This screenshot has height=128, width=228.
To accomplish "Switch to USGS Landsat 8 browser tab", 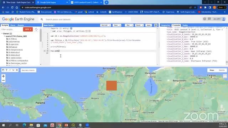I will pyautogui.click(x=86, y=2).
